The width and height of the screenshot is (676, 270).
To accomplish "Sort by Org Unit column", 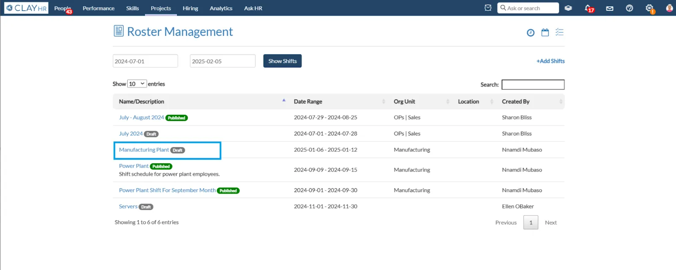I will [420, 101].
